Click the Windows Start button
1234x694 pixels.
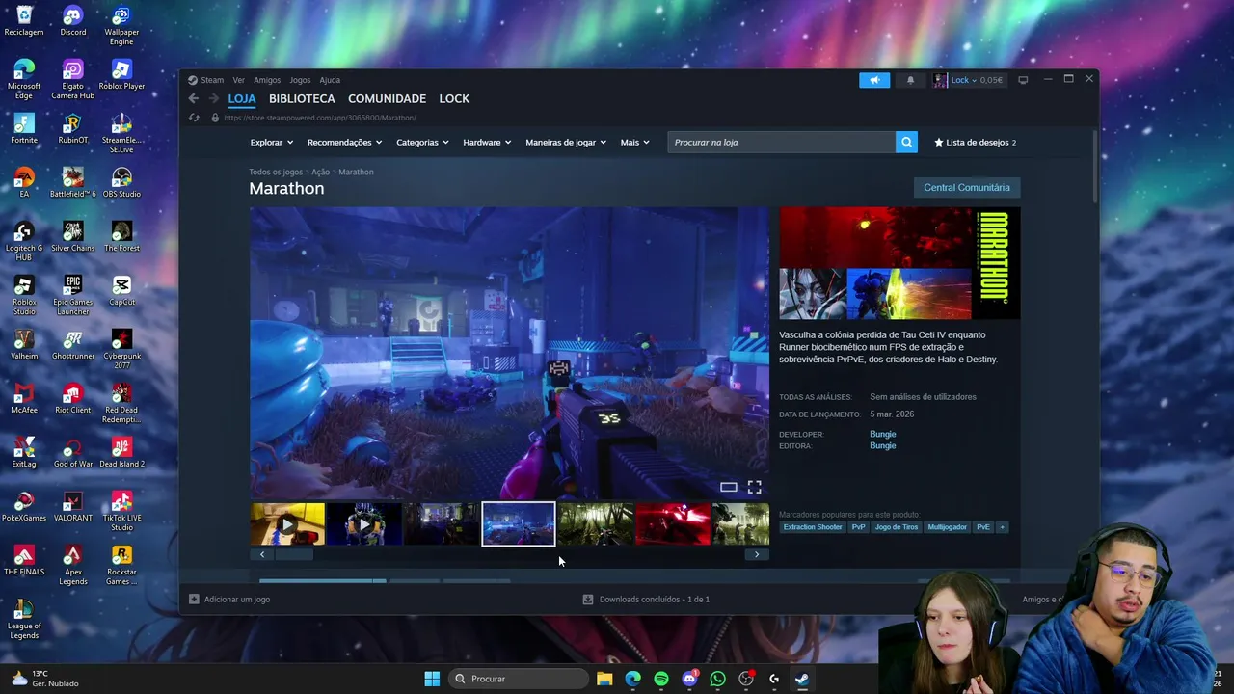click(432, 679)
